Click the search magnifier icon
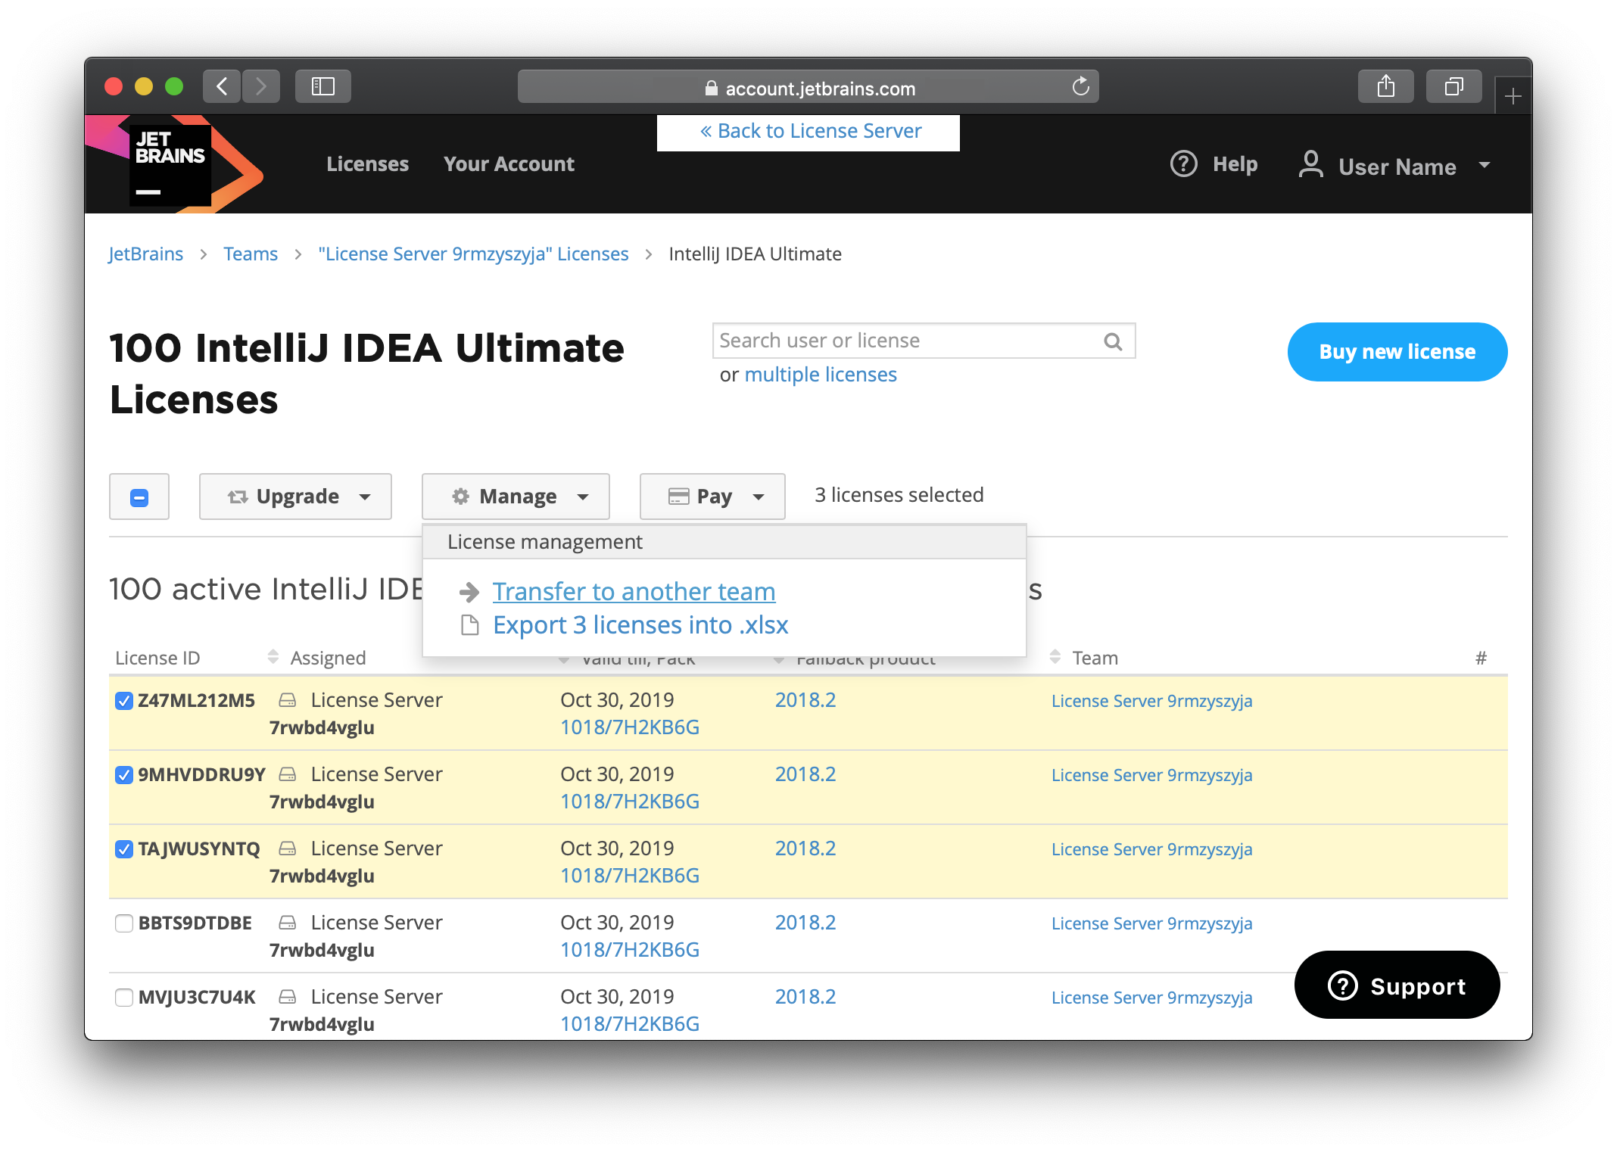The height and width of the screenshot is (1152, 1617). pos(1112,339)
